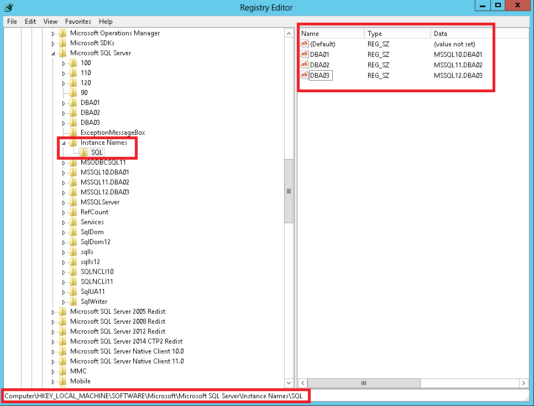The height and width of the screenshot is (406, 534).
Task: Open the Favorites menu
Action: click(78, 22)
